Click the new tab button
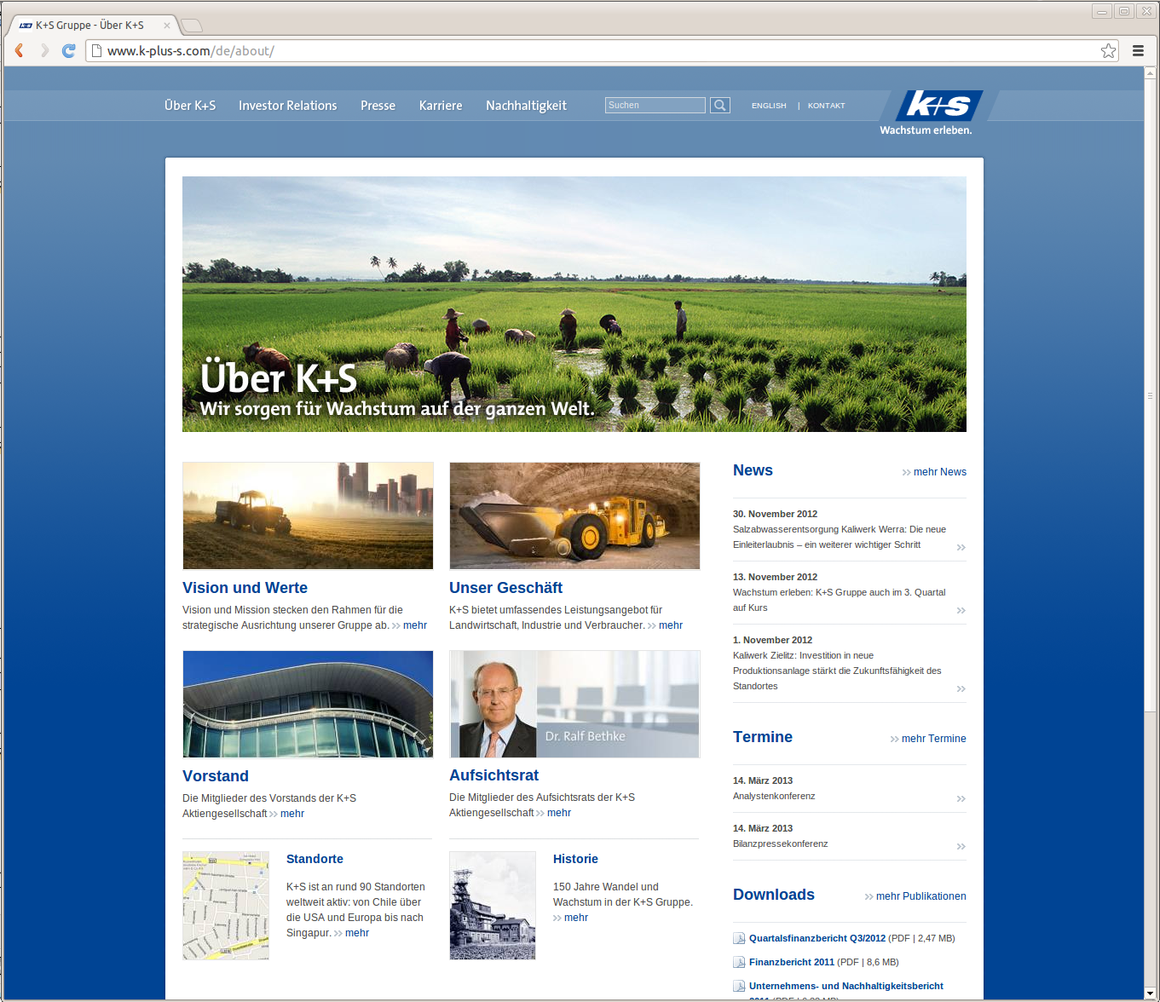The height and width of the screenshot is (1002, 1160). point(191,26)
